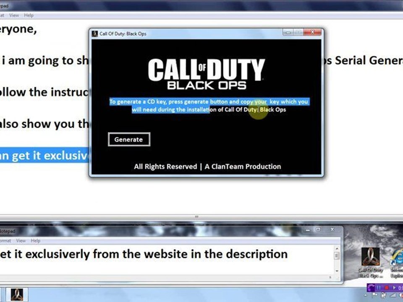Image resolution: width=403 pixels, height=302 pixels.
Task: Maximize the bottom Notepad window
Action: (318, 229)
